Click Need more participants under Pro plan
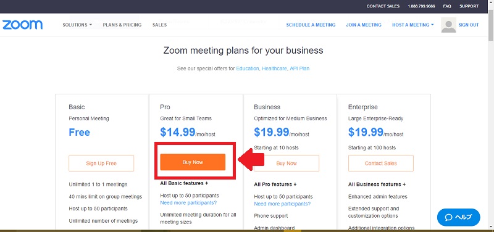This screenshot has width=494, height=232. click(188, 203)
